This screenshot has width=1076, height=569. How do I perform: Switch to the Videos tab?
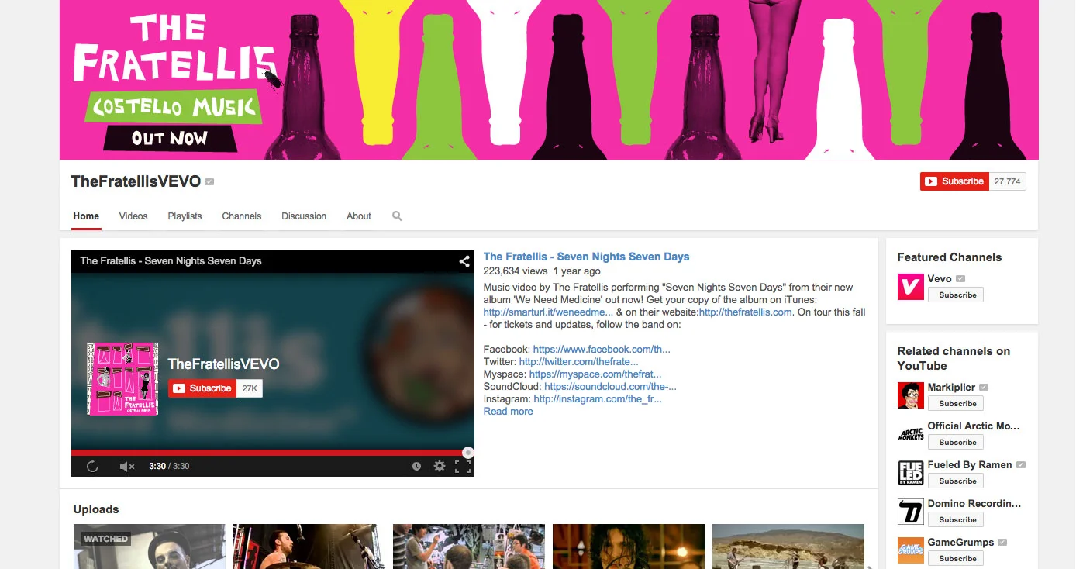tap(133, 216)
